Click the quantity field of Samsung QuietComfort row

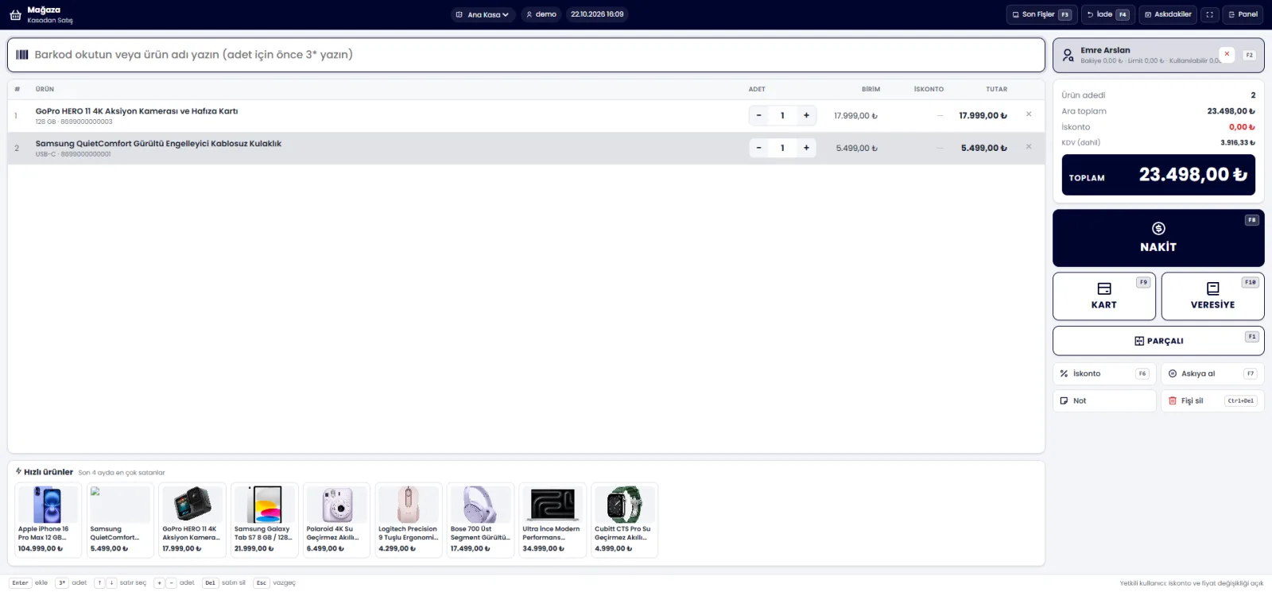782,148
